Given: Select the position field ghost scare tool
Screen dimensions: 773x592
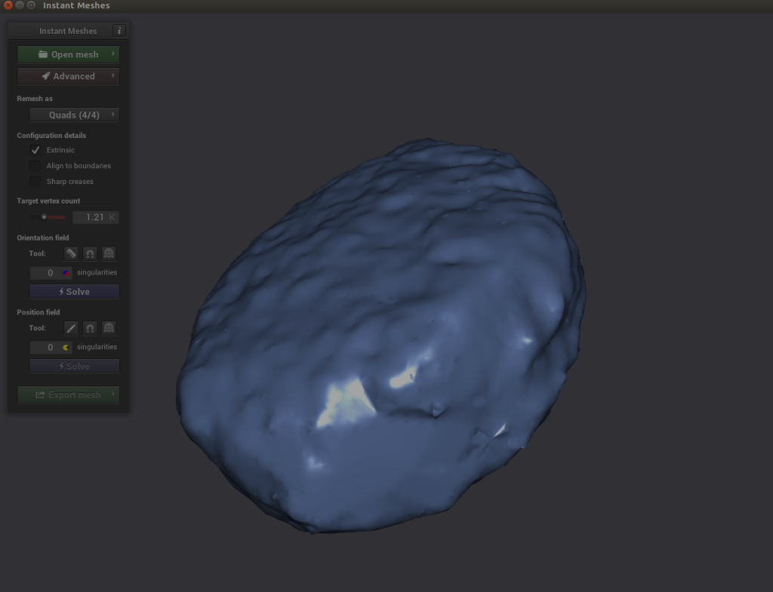Looking at the screenshot, I should [109, 328].
